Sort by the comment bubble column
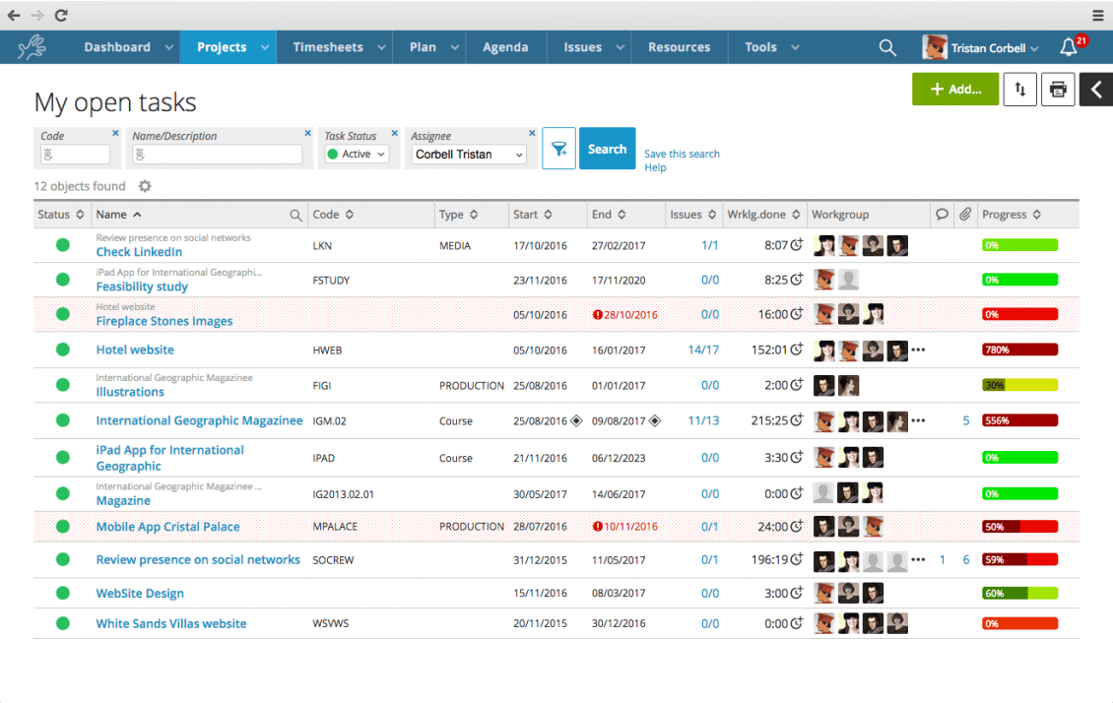This screenshot has height=703, width=1113. point(941,214)
